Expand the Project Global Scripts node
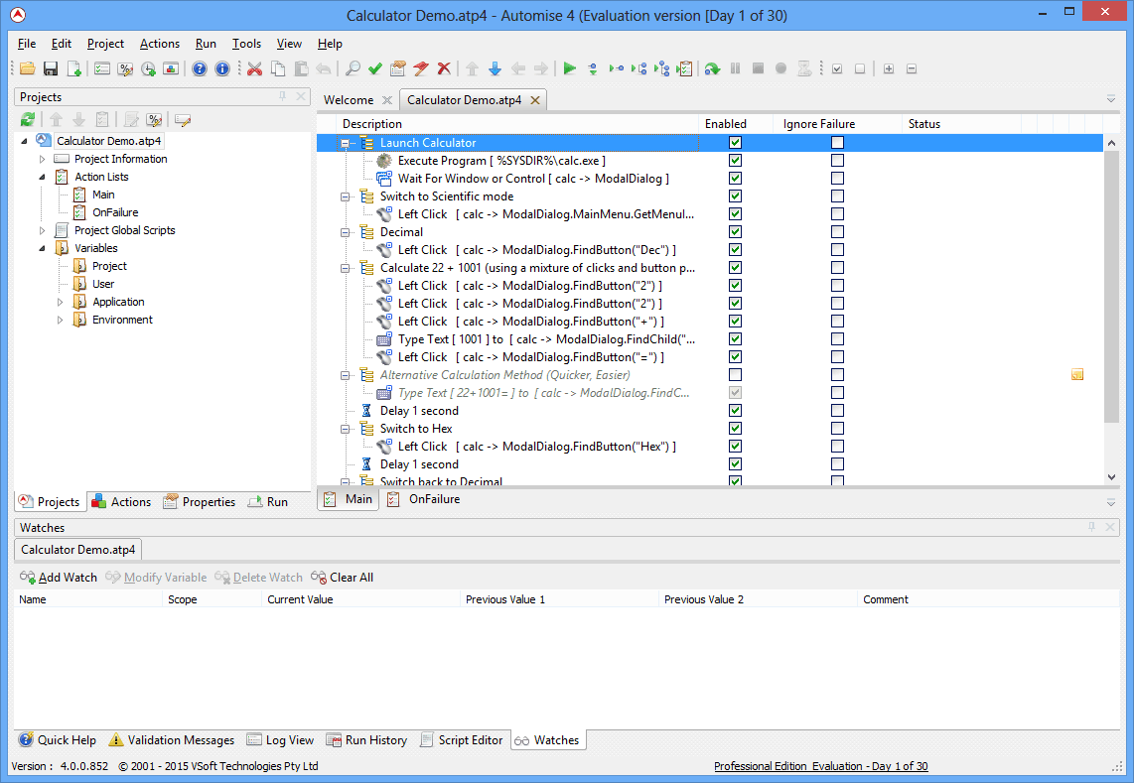Viewport: 1134px width, 783px height. (42, 230)
